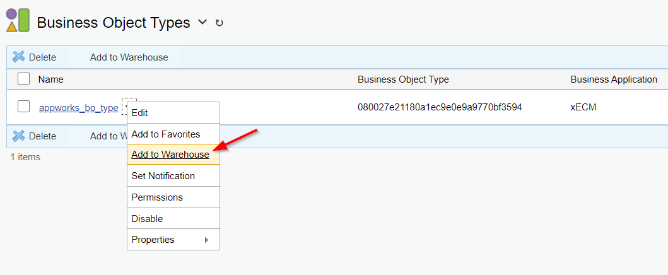Sort by Business Application column header
This screenshot has height=275, width=668.
pos(613,79)
